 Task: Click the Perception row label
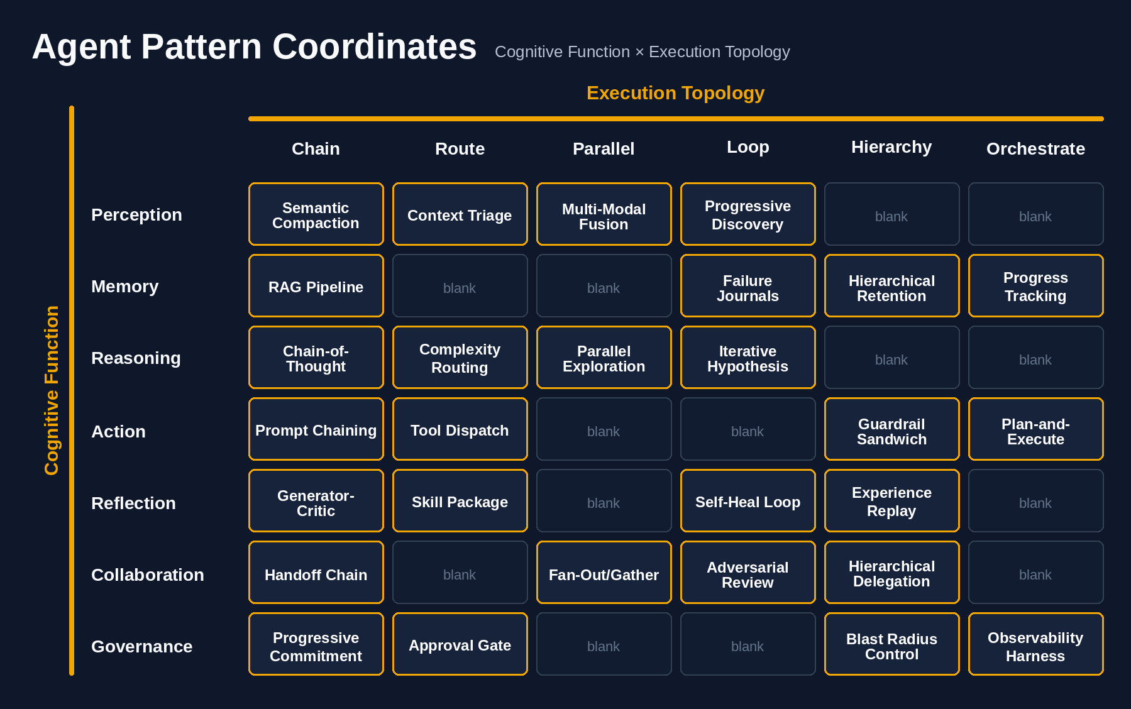click(136, 215)
